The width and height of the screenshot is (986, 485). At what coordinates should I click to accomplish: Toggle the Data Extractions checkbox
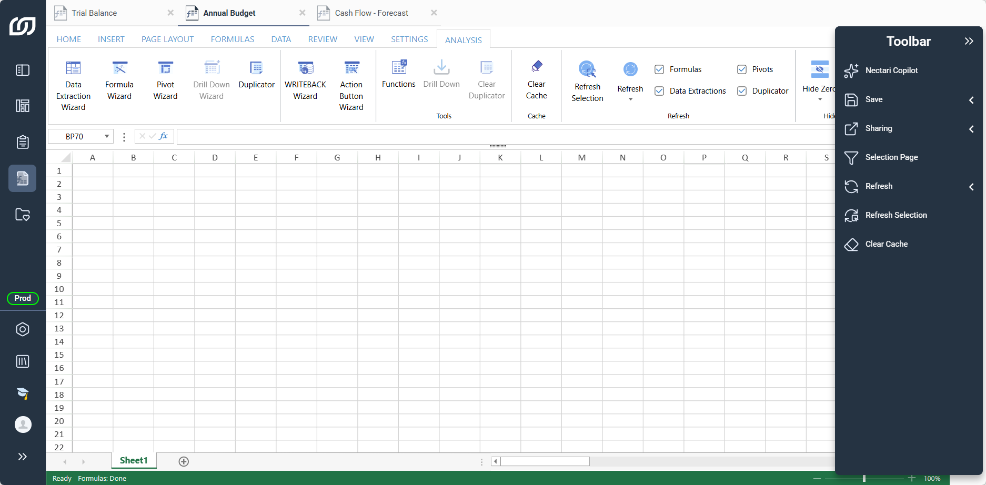(659, 91)
